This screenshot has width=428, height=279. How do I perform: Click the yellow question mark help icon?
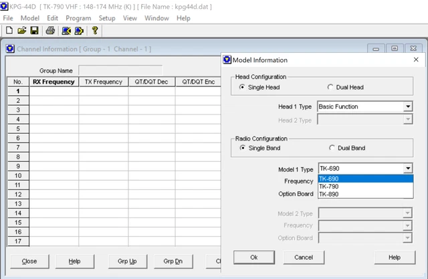coord(95,31)
